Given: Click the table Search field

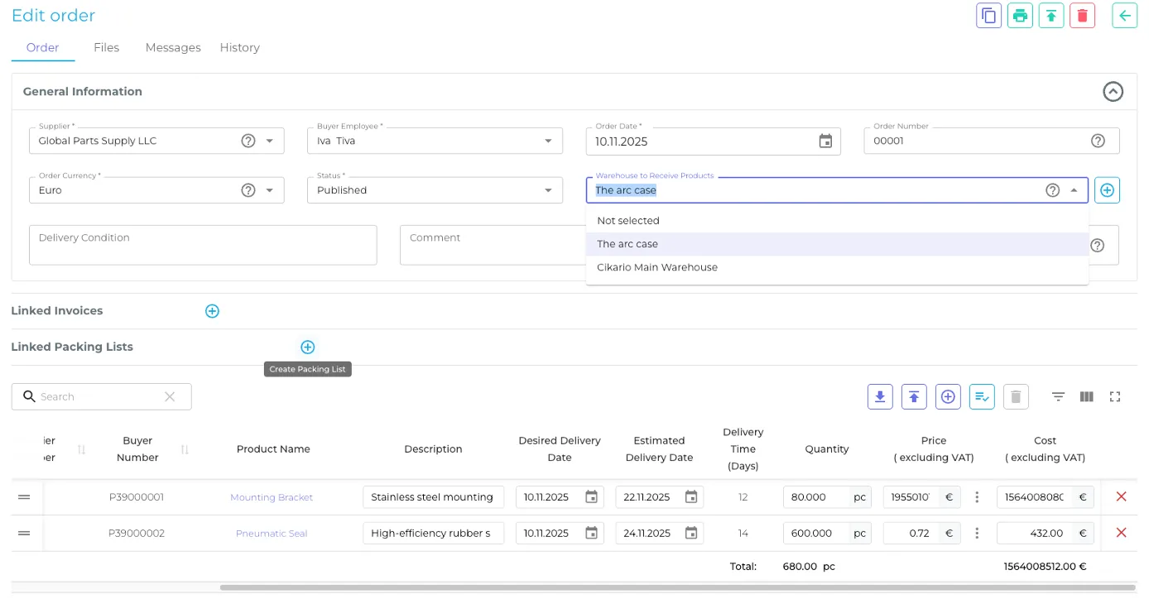Looking at the screenshot, I should click(x=99, y=397).
